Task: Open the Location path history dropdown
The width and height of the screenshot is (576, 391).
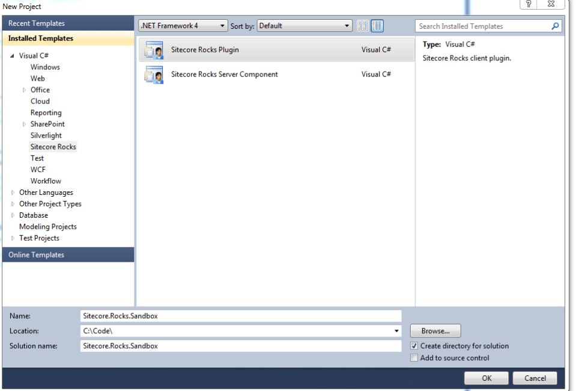Action: click(x=396, y=330)
